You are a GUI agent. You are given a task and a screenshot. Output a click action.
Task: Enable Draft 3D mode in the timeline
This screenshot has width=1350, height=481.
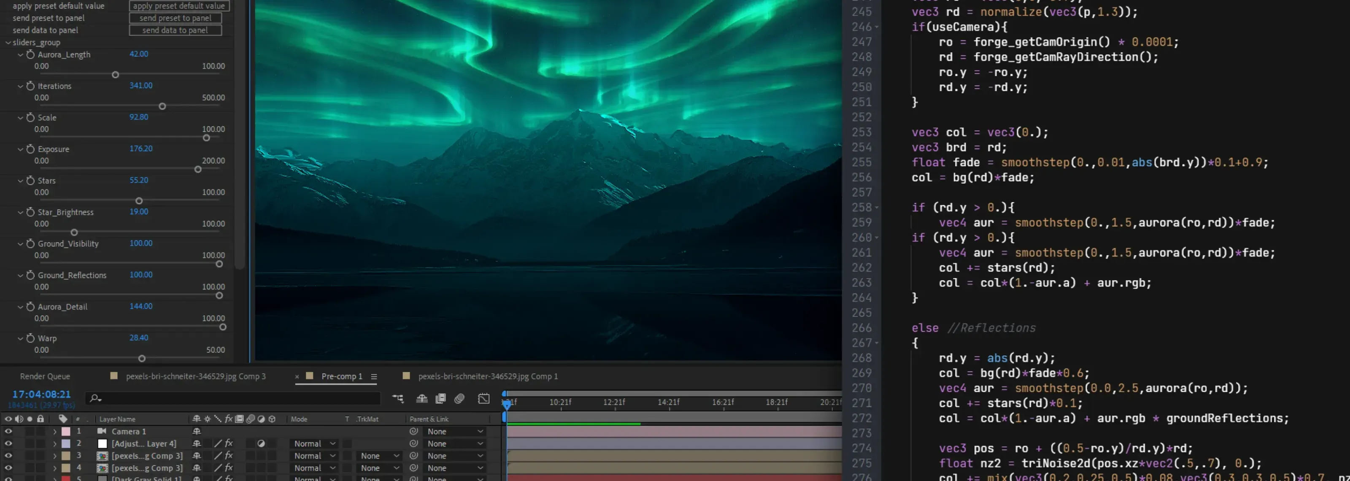pyautogui.click(x=422, y=399)
